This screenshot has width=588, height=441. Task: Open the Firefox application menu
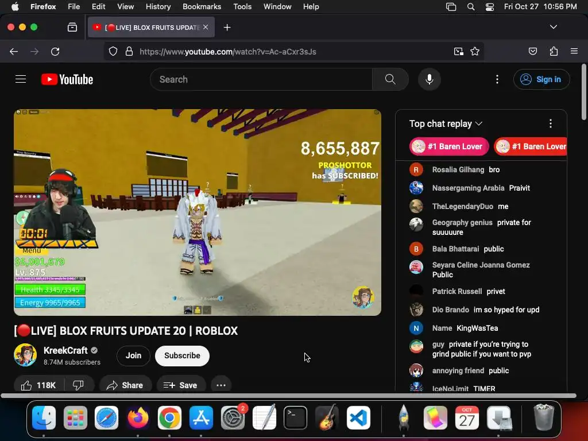(574, 51)
